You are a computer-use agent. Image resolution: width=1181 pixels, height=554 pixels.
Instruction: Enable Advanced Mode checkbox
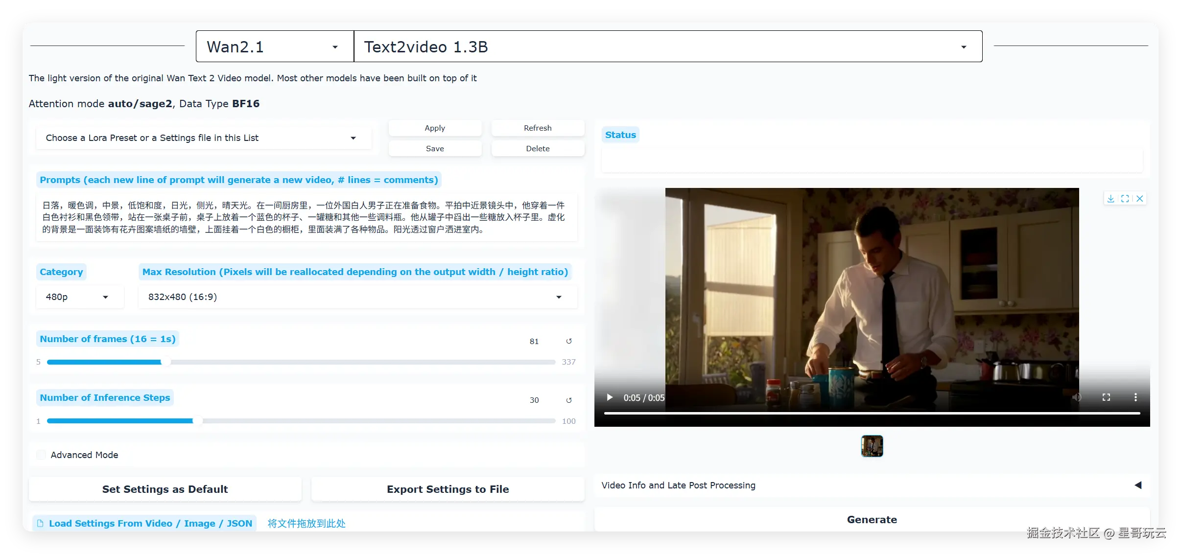42,455
